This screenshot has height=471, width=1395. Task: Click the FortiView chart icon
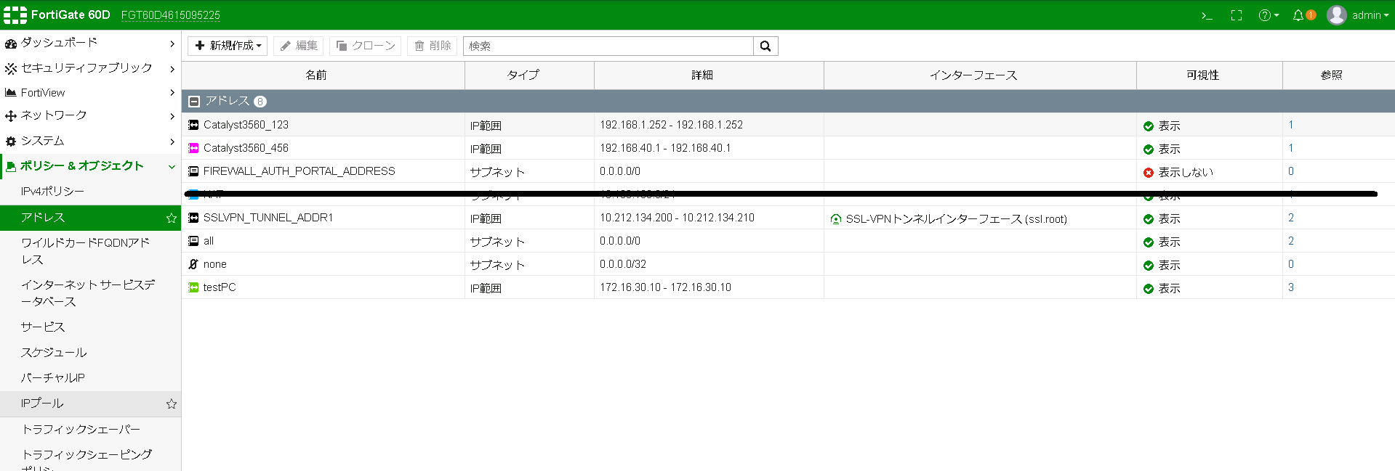10,92
